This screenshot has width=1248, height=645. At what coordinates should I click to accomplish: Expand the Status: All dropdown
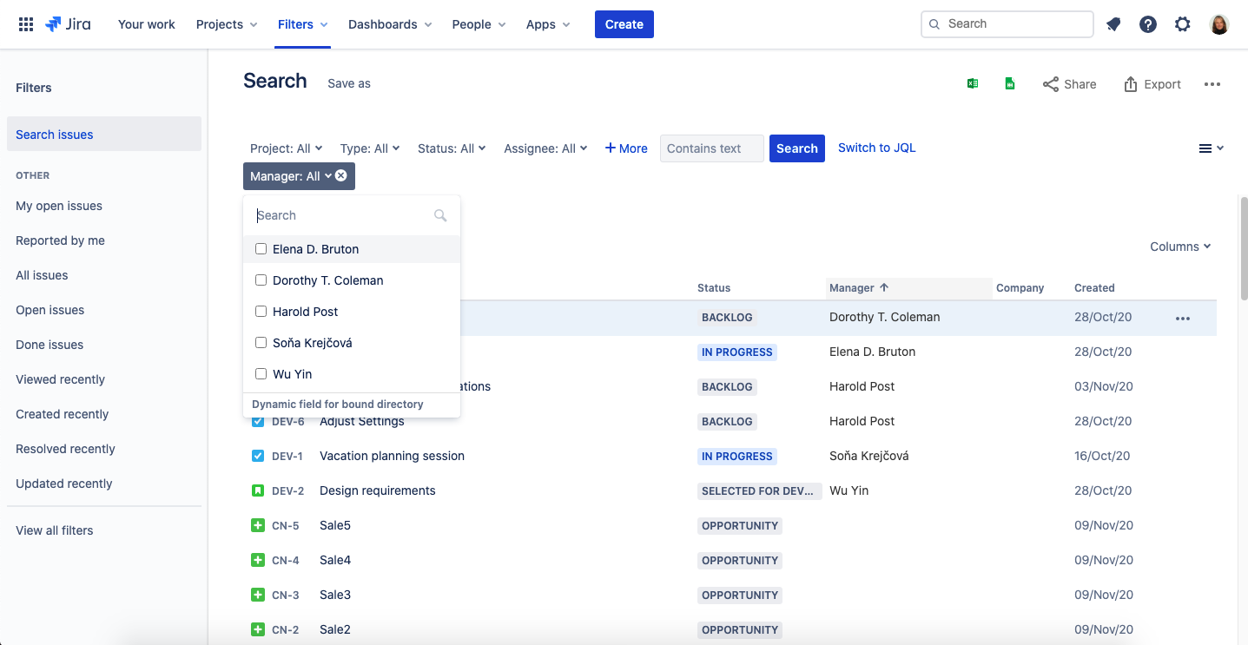(452, 148)
